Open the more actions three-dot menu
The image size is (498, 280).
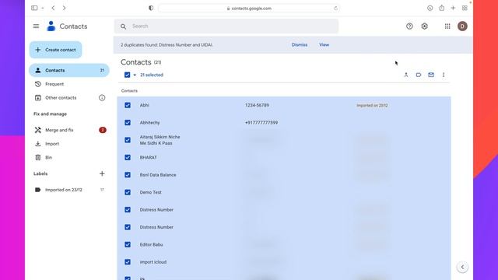pos(444,75)
